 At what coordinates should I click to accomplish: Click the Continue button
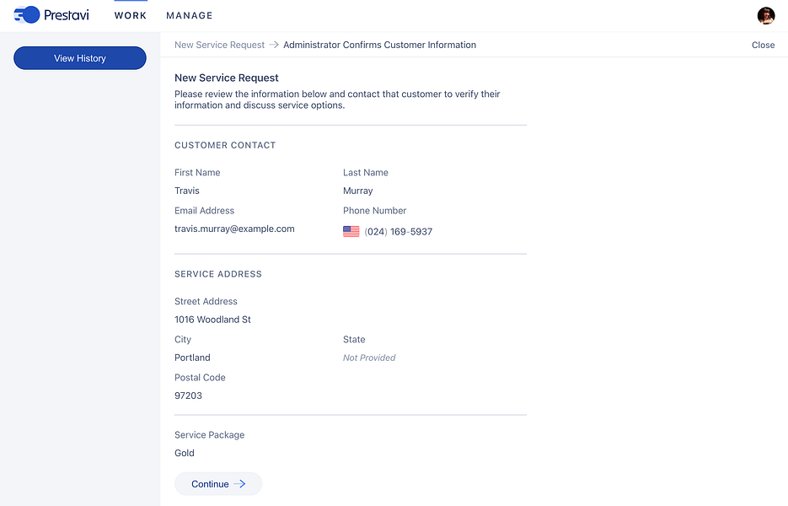(x=218, y=484)
